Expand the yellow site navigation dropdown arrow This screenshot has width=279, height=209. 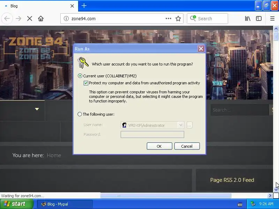pyautogui.click(x=37, y=109)
